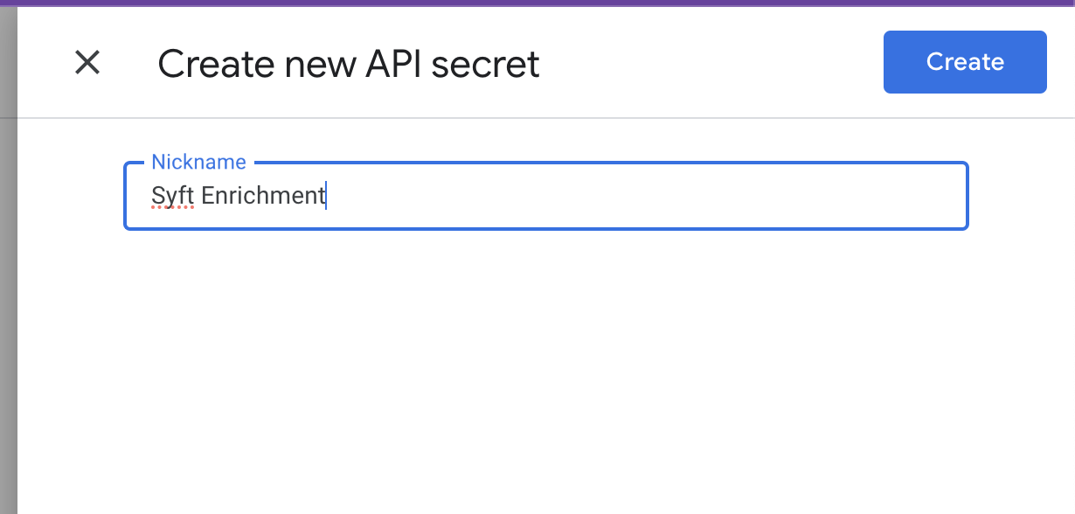Viewport: 1075px width, 514px height.
Task: Submit the new API secret with Create
Action: [x=964, y=62]
